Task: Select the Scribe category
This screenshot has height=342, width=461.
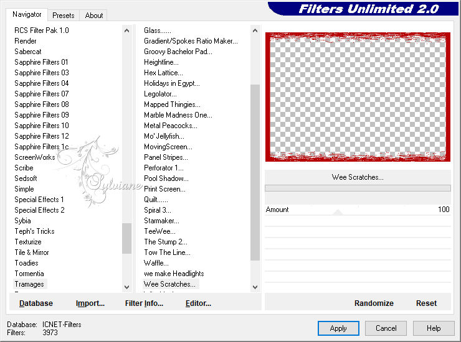Action: 24,168
